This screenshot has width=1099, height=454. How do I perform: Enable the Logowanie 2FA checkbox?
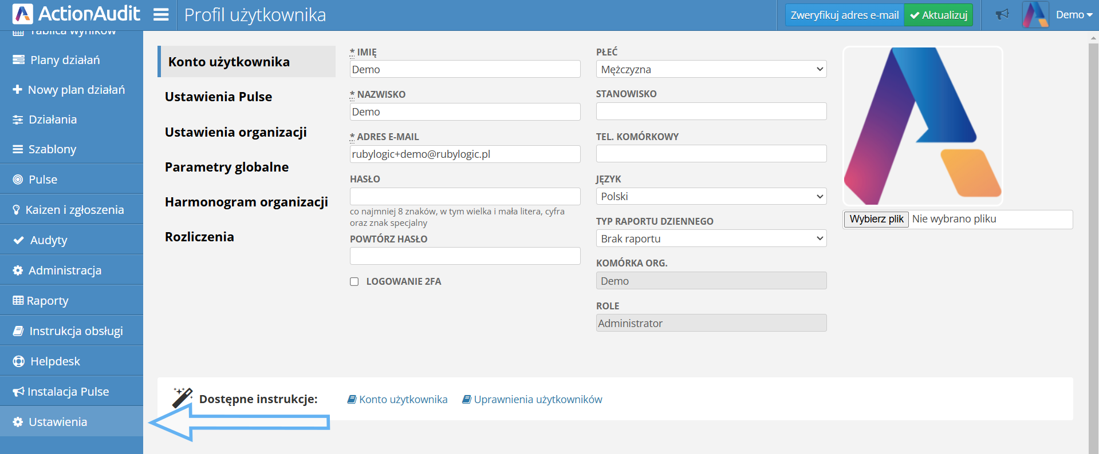pos(354,281)
